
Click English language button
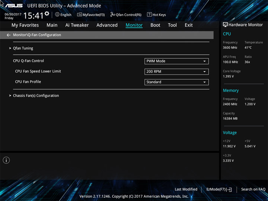point(63,15)
